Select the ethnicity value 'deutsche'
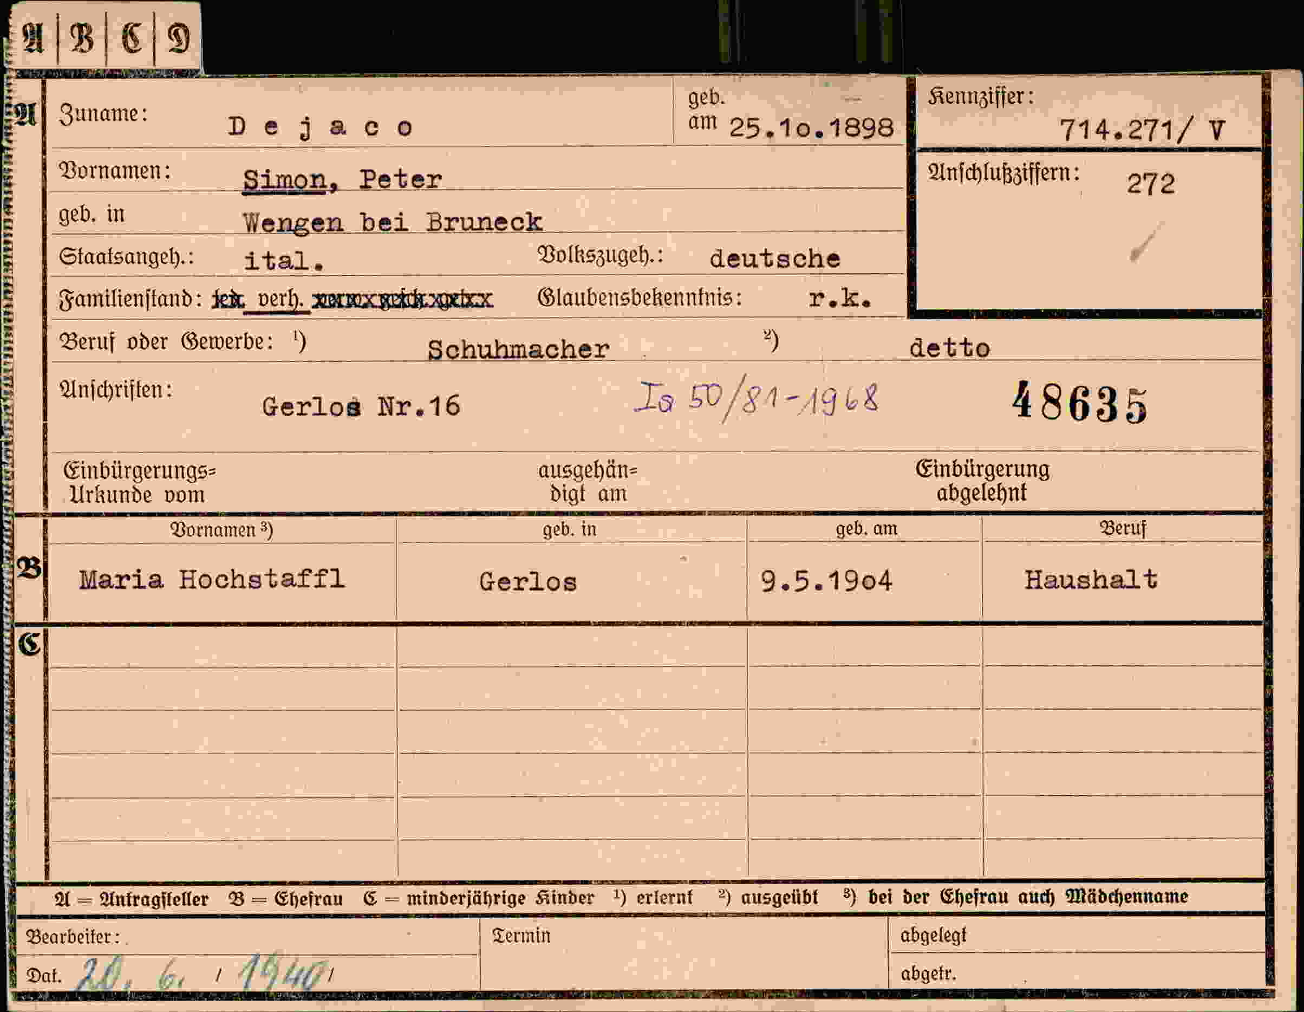 click(775, 258)
